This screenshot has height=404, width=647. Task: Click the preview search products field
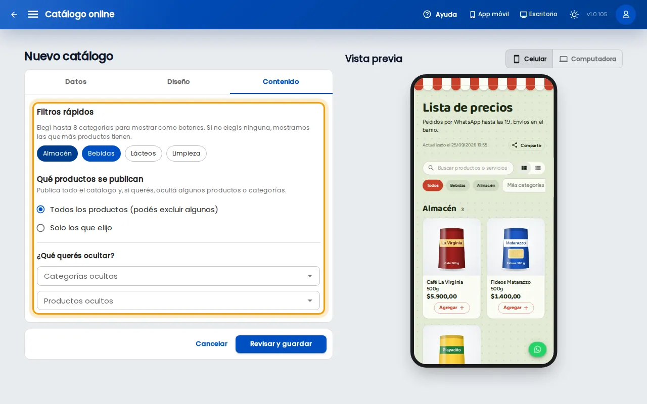[x=468, y=168]
